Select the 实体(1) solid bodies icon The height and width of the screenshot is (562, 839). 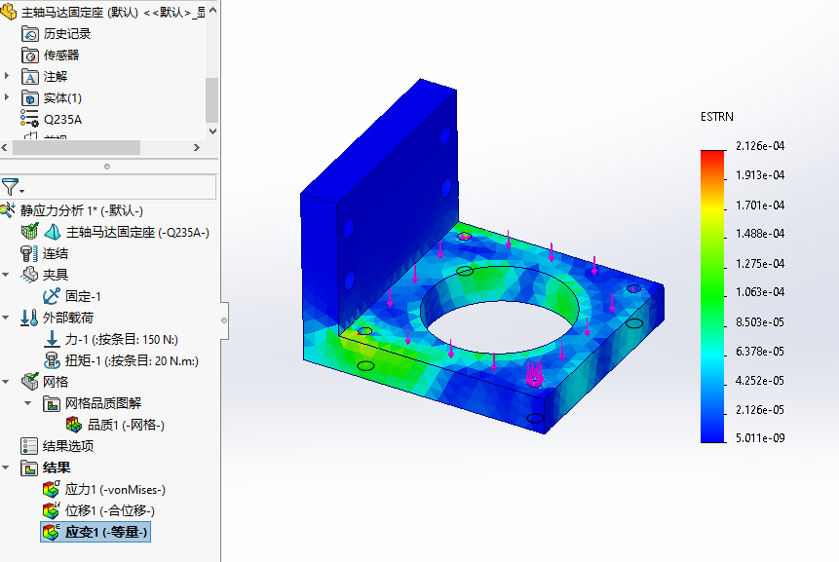coord(30,98)
